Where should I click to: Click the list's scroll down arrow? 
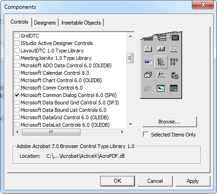coord(130,124)
